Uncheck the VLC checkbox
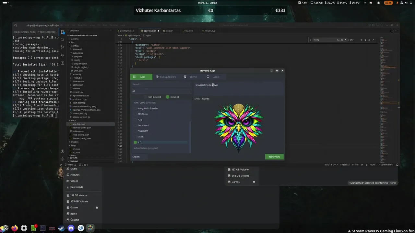This screenshot has height=233, width=415. [135, 142]
